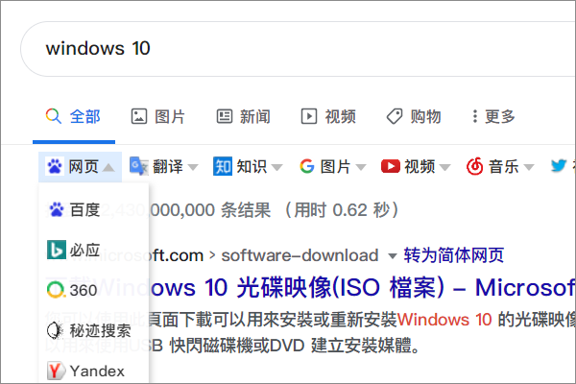Click the result count text 条结果

coord(246,210)
